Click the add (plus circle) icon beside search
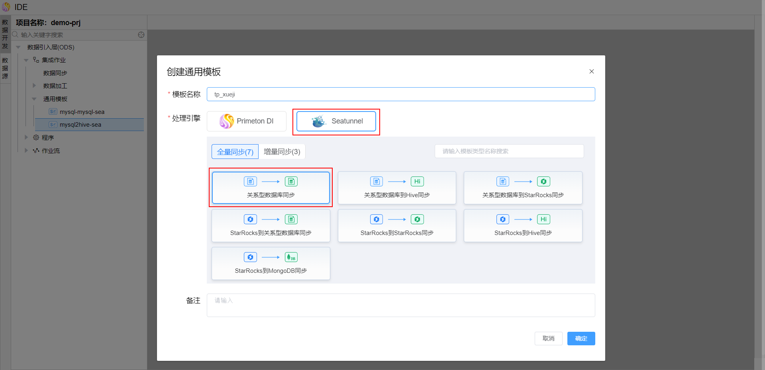The width and height of the screenshot is (765, 370). (x=141, y=35)
